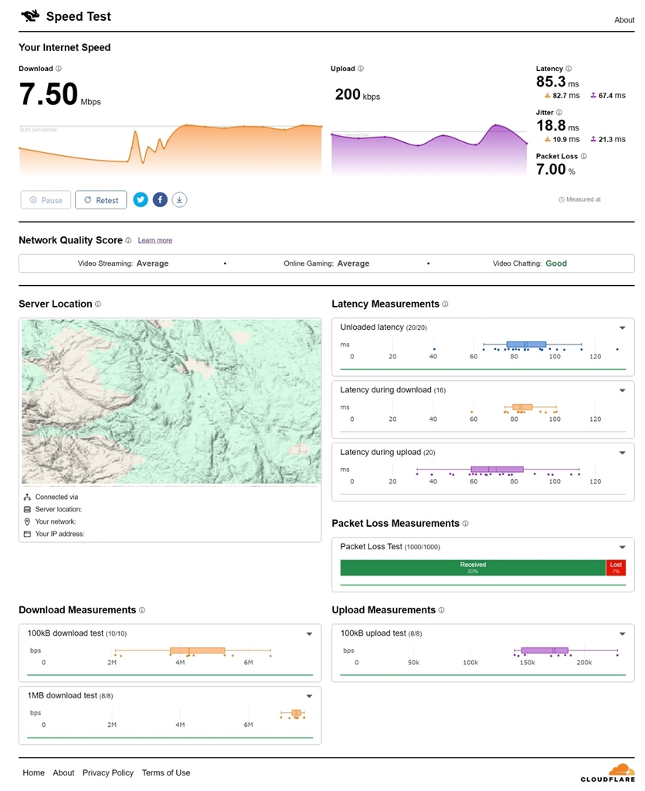
Task: Click the 7.50 Mbps download value
Action: pos(60,94)
